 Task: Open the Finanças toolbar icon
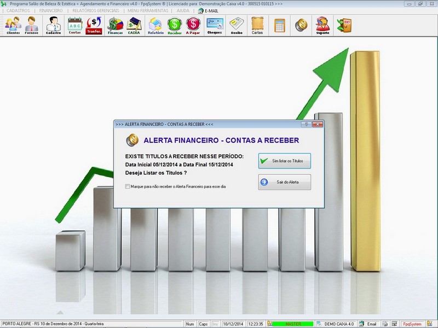(115, 25)
